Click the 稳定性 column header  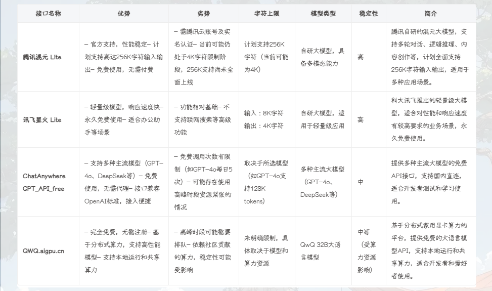(x=368, y=14)
